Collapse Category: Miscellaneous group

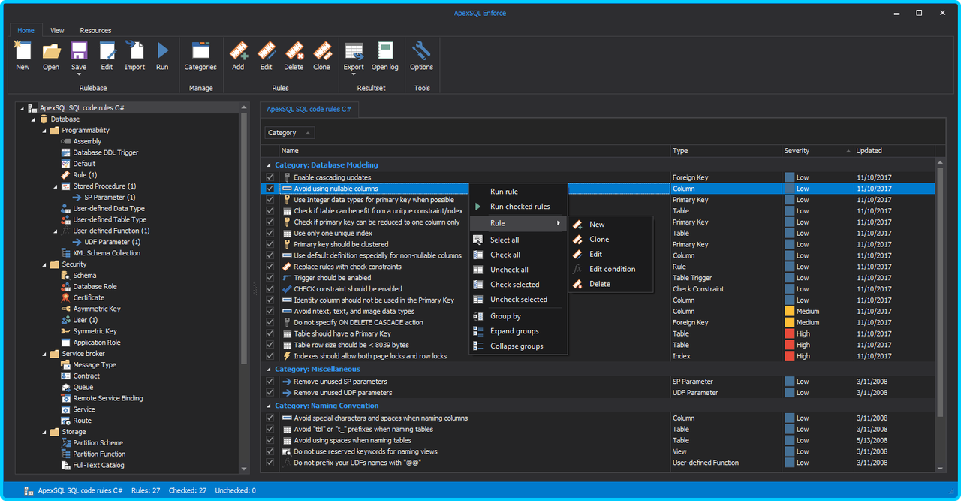pyautogui.click(x=269, y=370)
